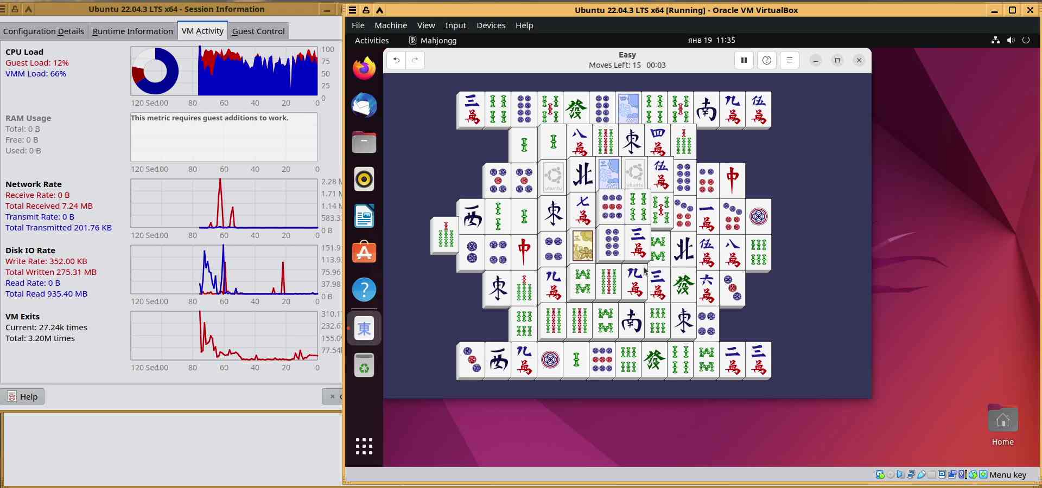Open the Mahjongg hamburger main menu

(x=790, y=60)
